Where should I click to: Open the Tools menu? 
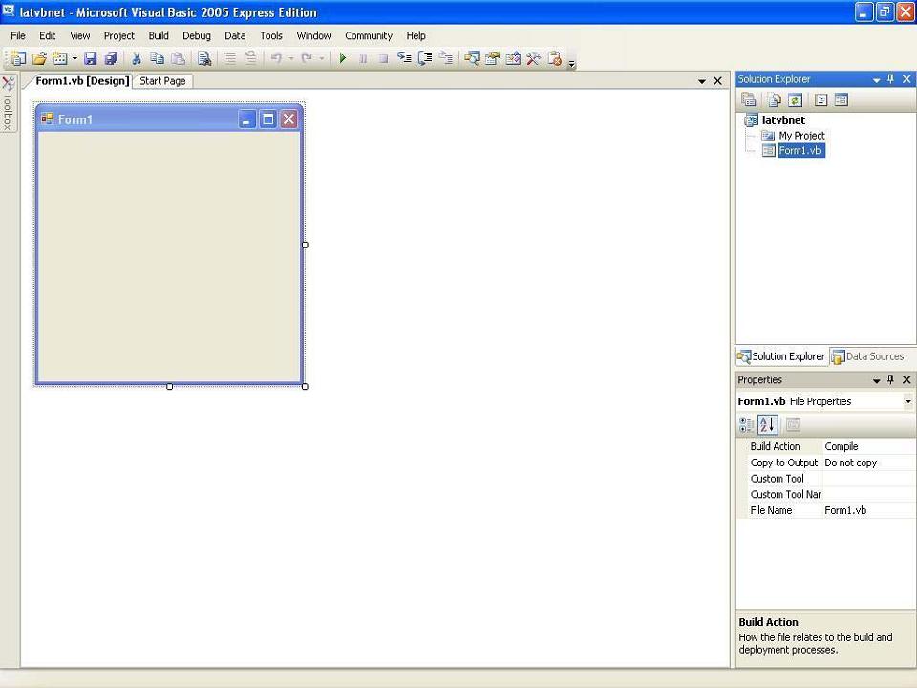[271, 35]
